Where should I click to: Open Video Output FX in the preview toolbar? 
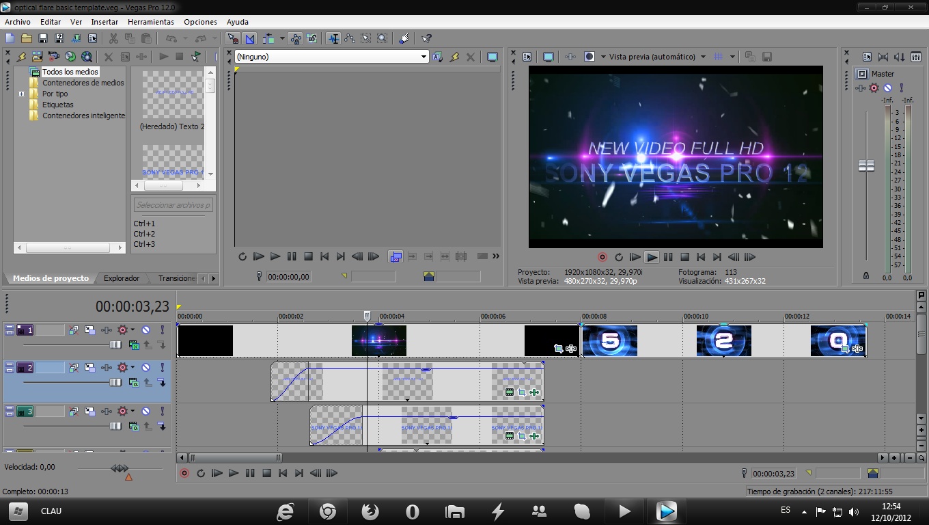point(570,57)
